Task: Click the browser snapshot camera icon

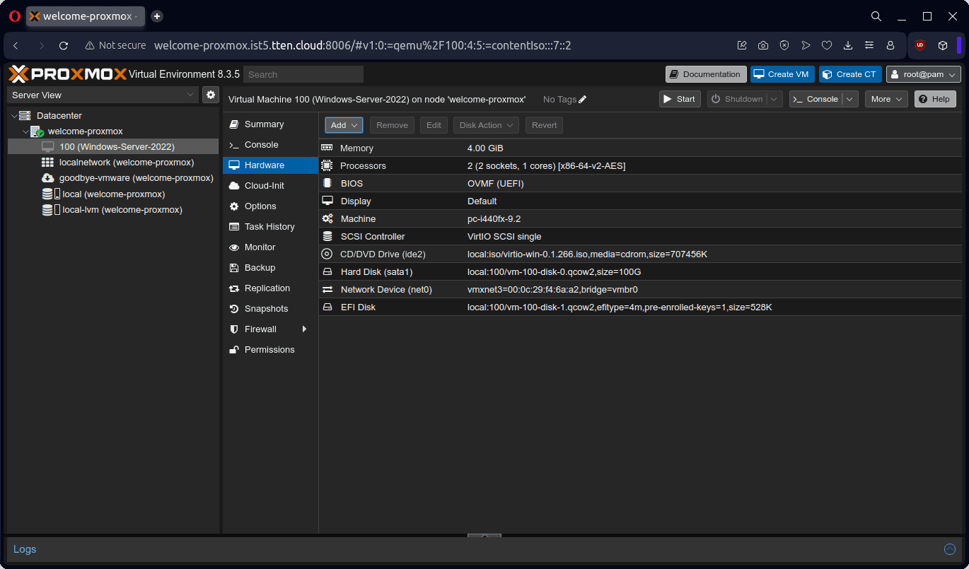Action: tap(763, 45)
